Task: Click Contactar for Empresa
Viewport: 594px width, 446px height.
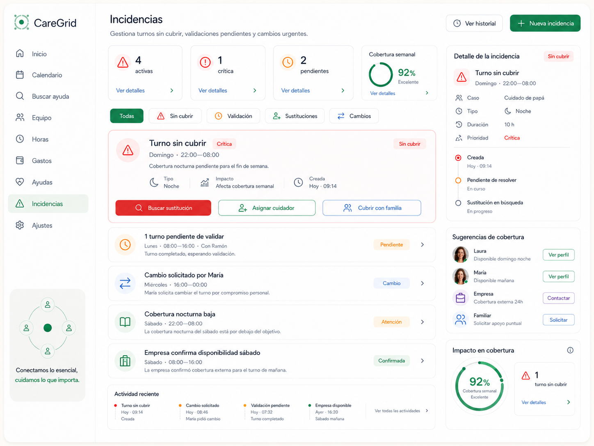Action: tap(558, 298)
